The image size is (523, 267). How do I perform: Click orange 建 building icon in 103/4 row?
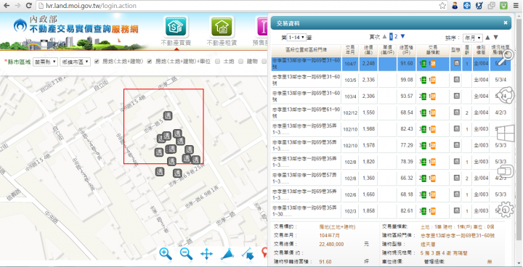(x=433, y=96)
